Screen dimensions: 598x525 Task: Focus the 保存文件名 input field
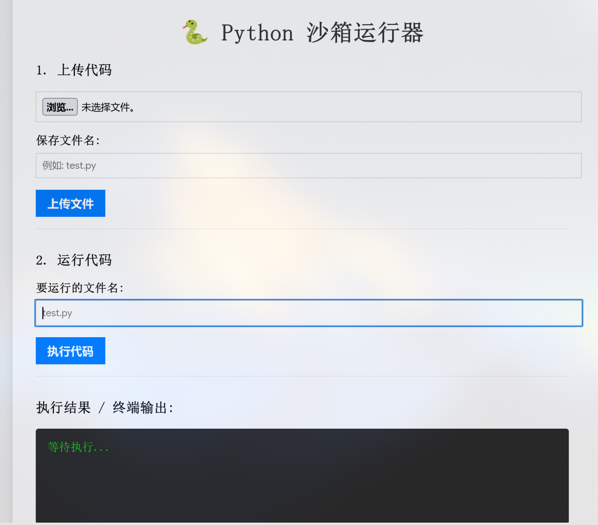click(309, 166)
